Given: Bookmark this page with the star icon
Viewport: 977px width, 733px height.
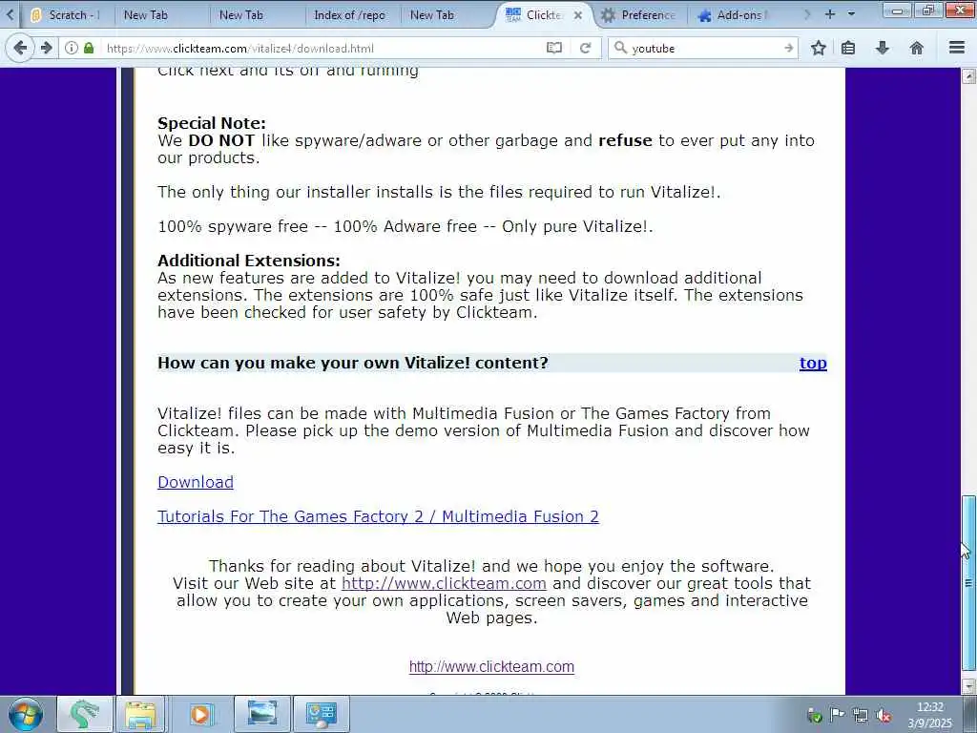Looking at the screenshot, I should pyautogui.click(x=818, y=48).
